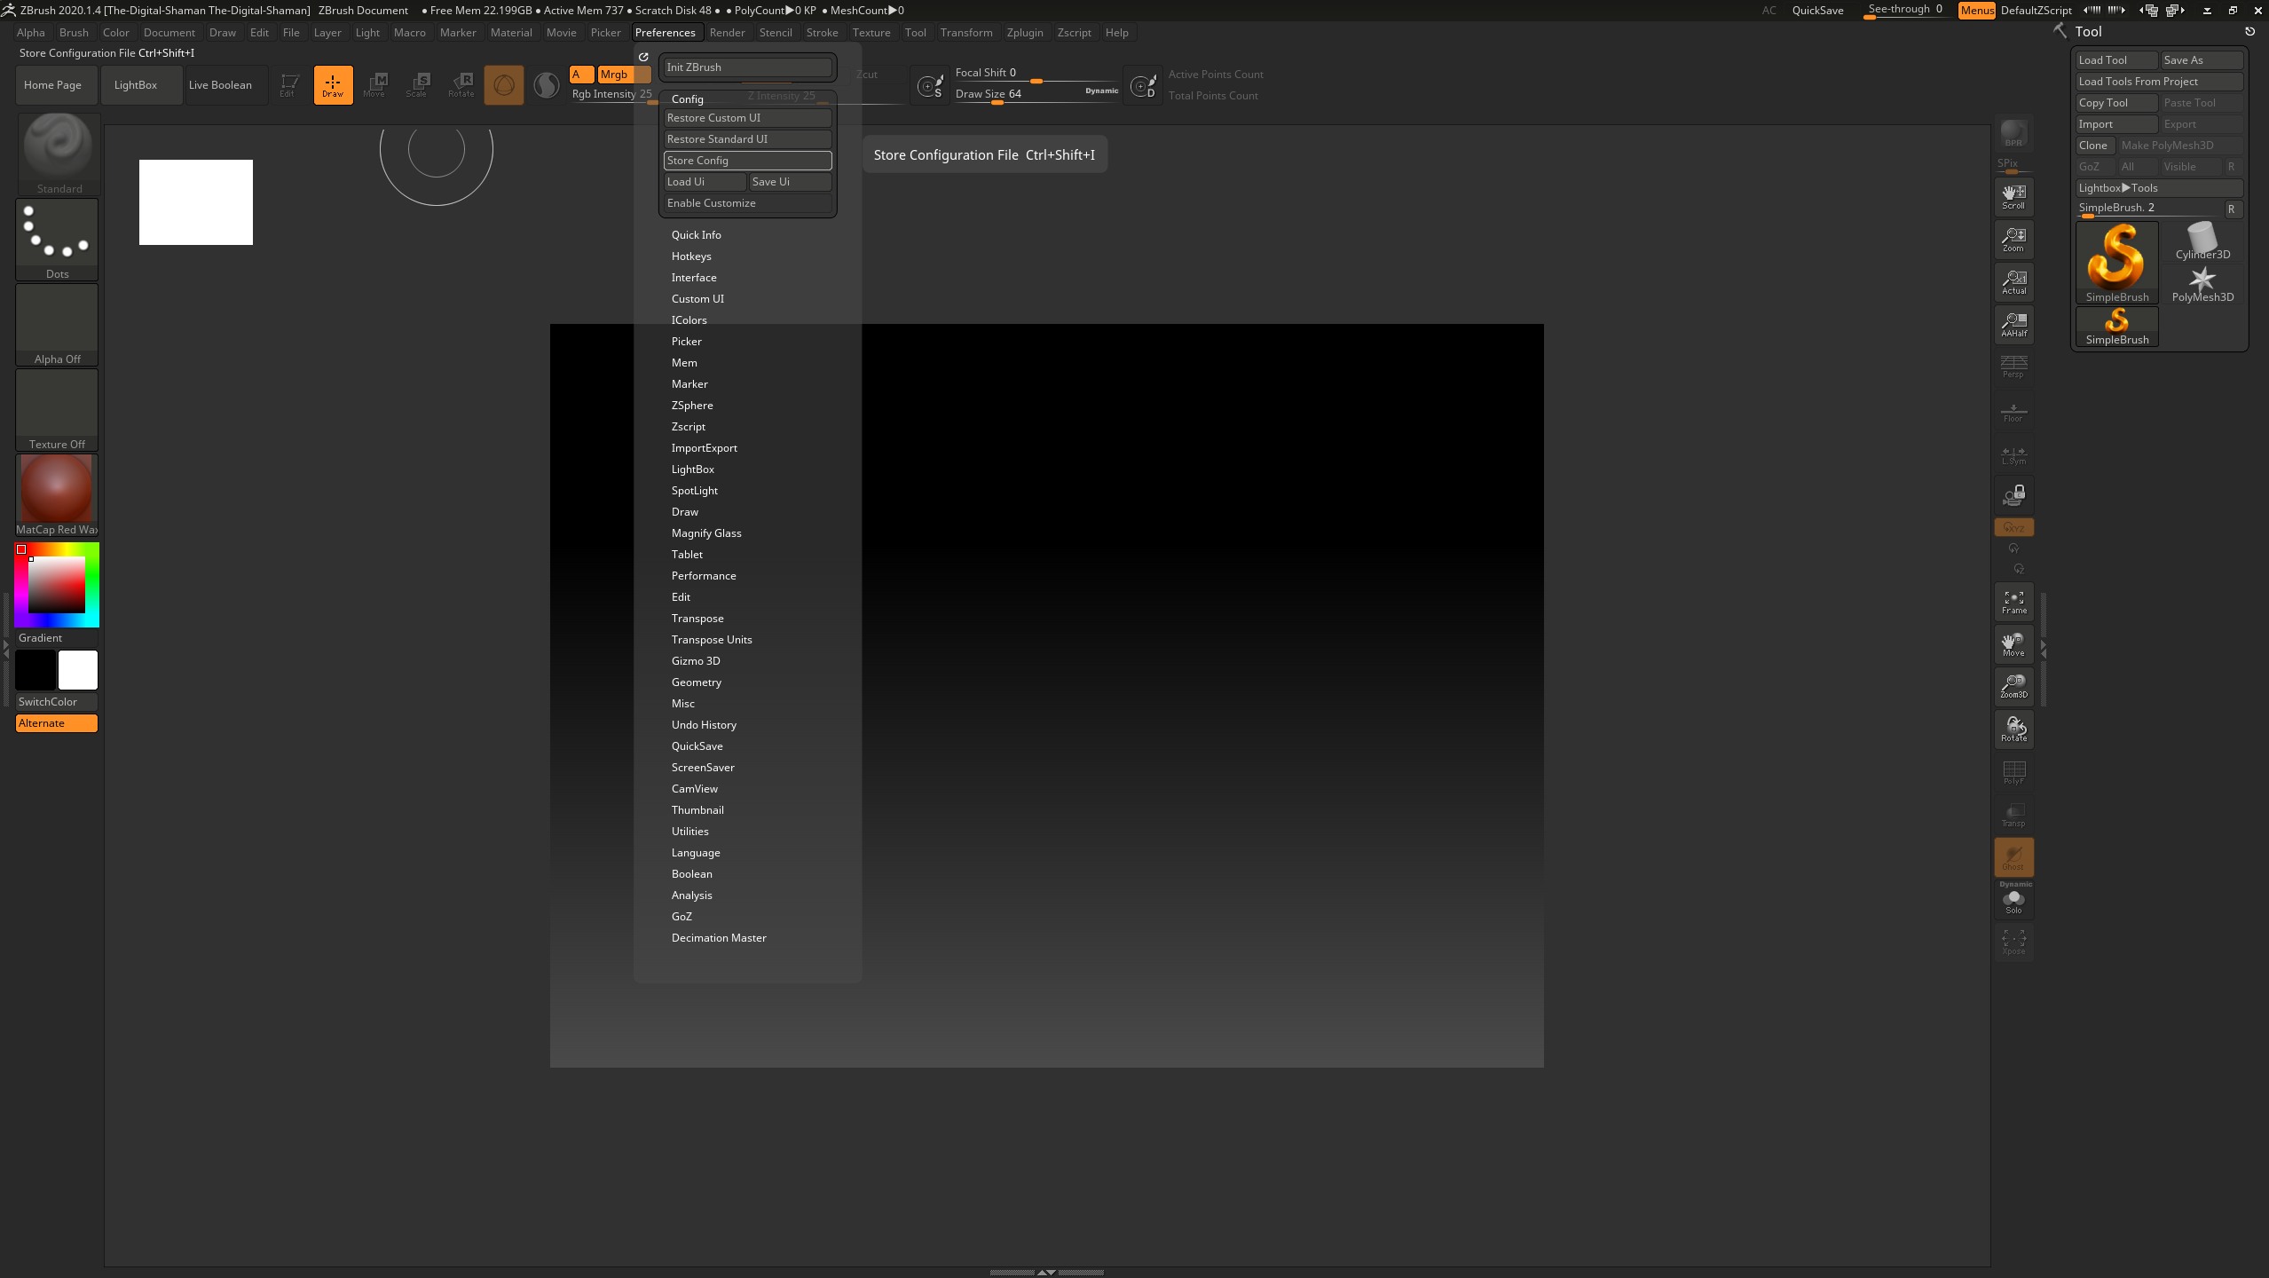2269x1278 pixels.
Task: Toggle Solo mode on the right shelf
Action: 2013,899
